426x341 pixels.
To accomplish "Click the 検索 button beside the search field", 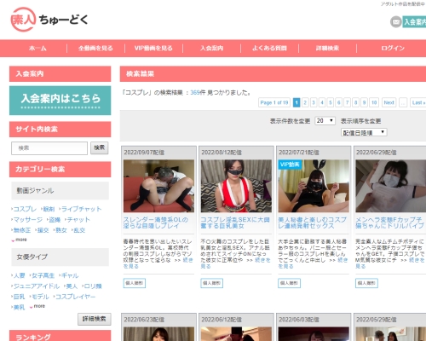I will 100,147.
